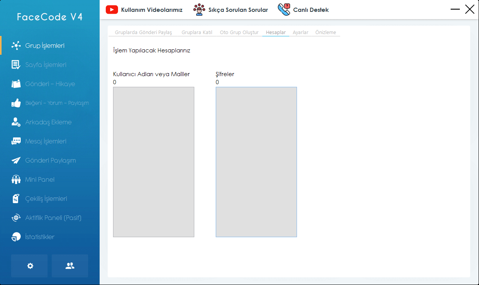
Task: Click the Arkadaş Ekleme person icon
Action: click(x=16, y=122)
